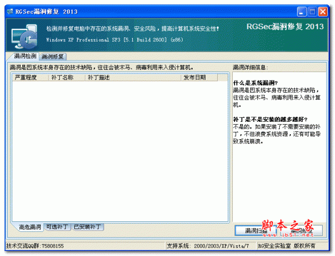Click the 支持系统 2000/2003/XP/Vista/7 status text
This screenshot has height=256, width=335.
pyautogui.click(x=208, y=246)
